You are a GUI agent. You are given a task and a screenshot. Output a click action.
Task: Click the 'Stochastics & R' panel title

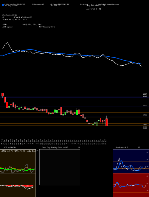122,147
